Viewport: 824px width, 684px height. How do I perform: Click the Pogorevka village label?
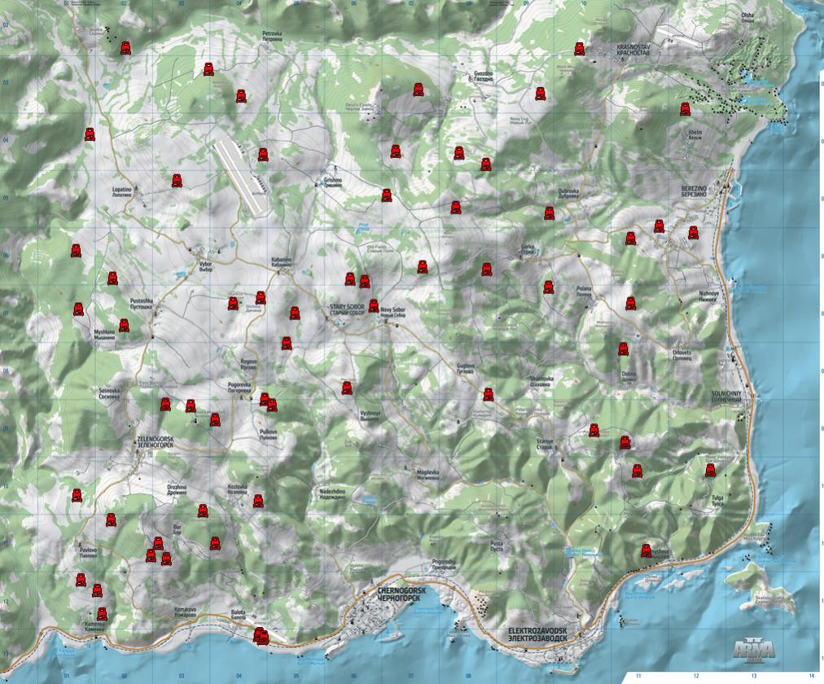(x=239, y=388)
